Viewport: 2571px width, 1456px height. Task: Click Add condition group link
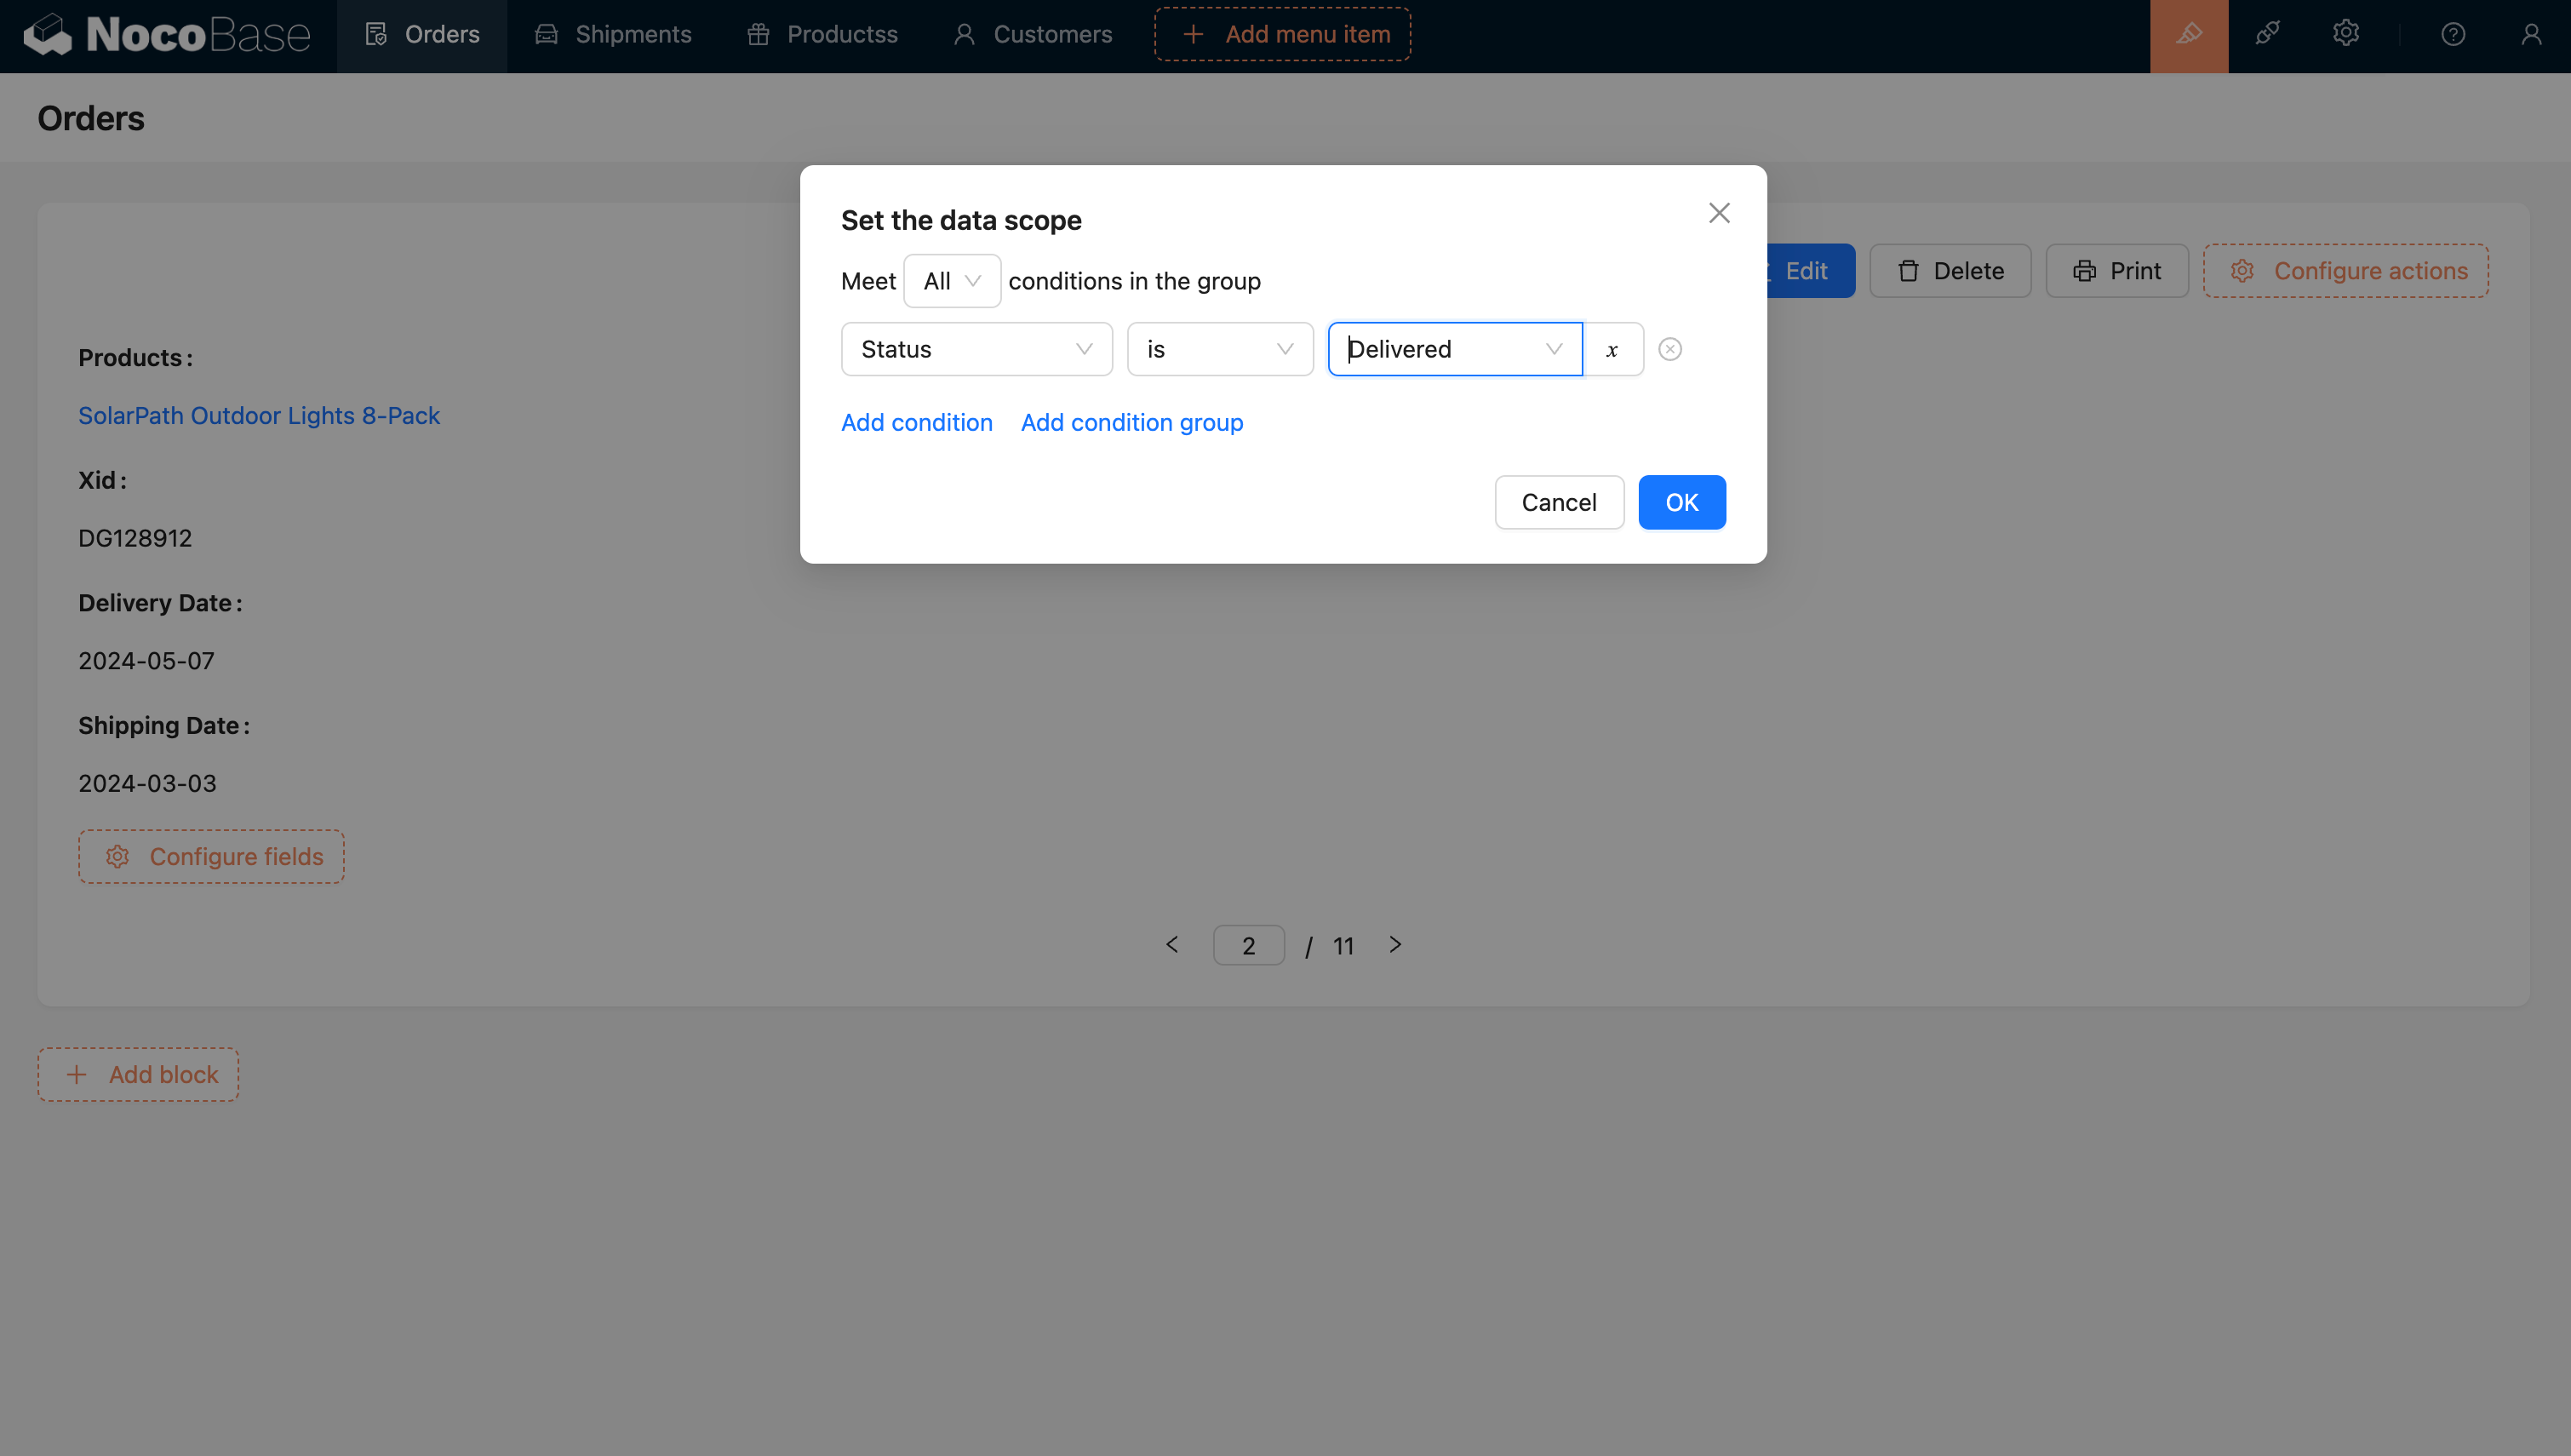click(1131, 422)
